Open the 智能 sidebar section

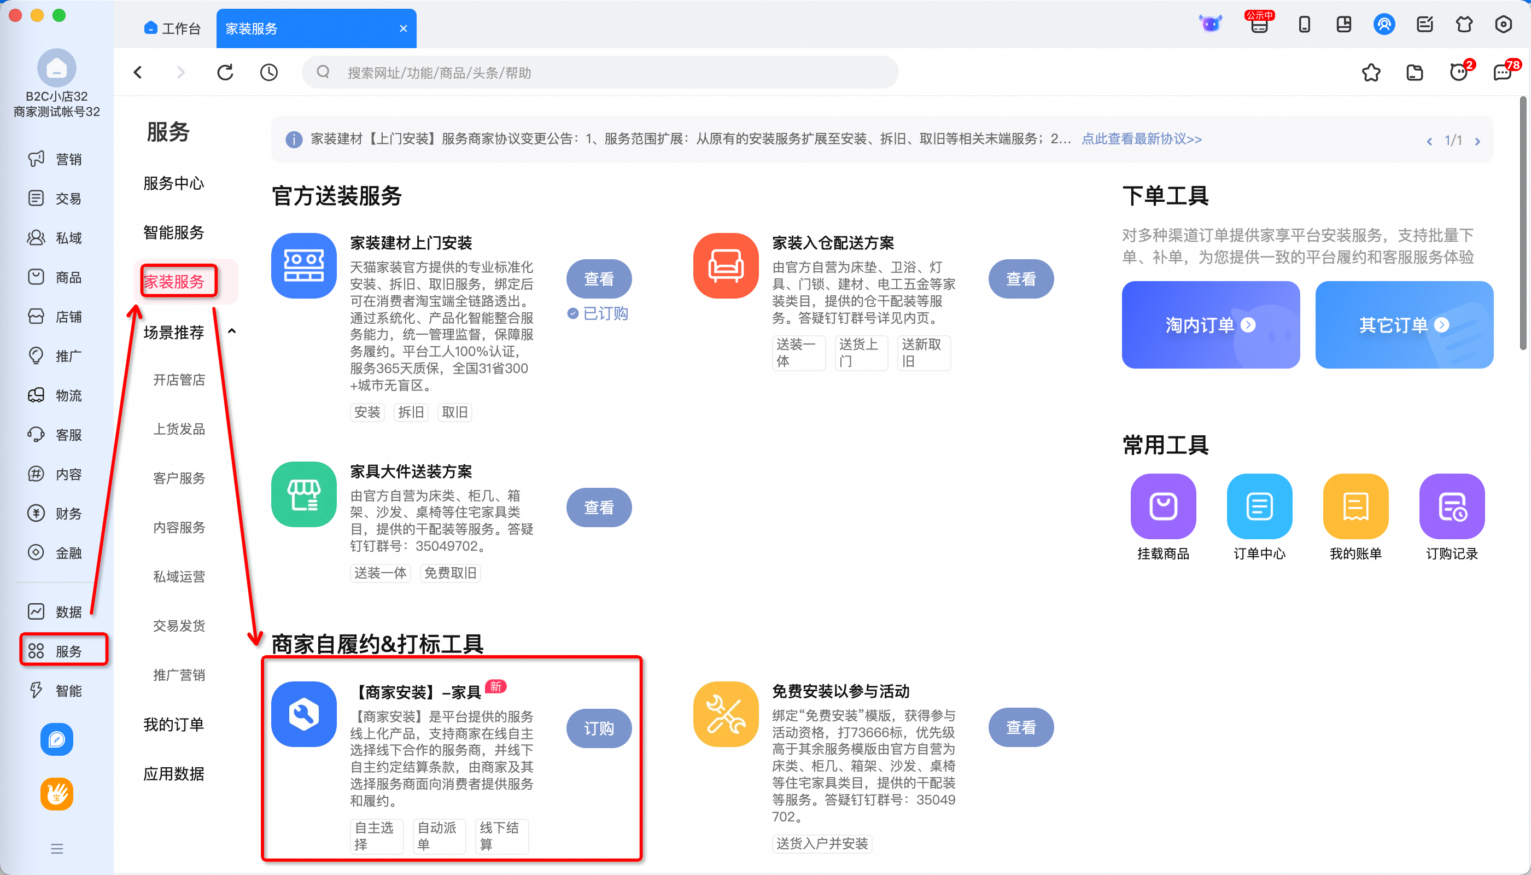(x=55, y=691)
